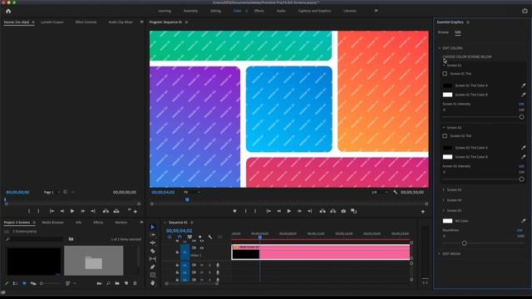
Task: Add a marker in the timeline header
Action: tap(199, 237)
